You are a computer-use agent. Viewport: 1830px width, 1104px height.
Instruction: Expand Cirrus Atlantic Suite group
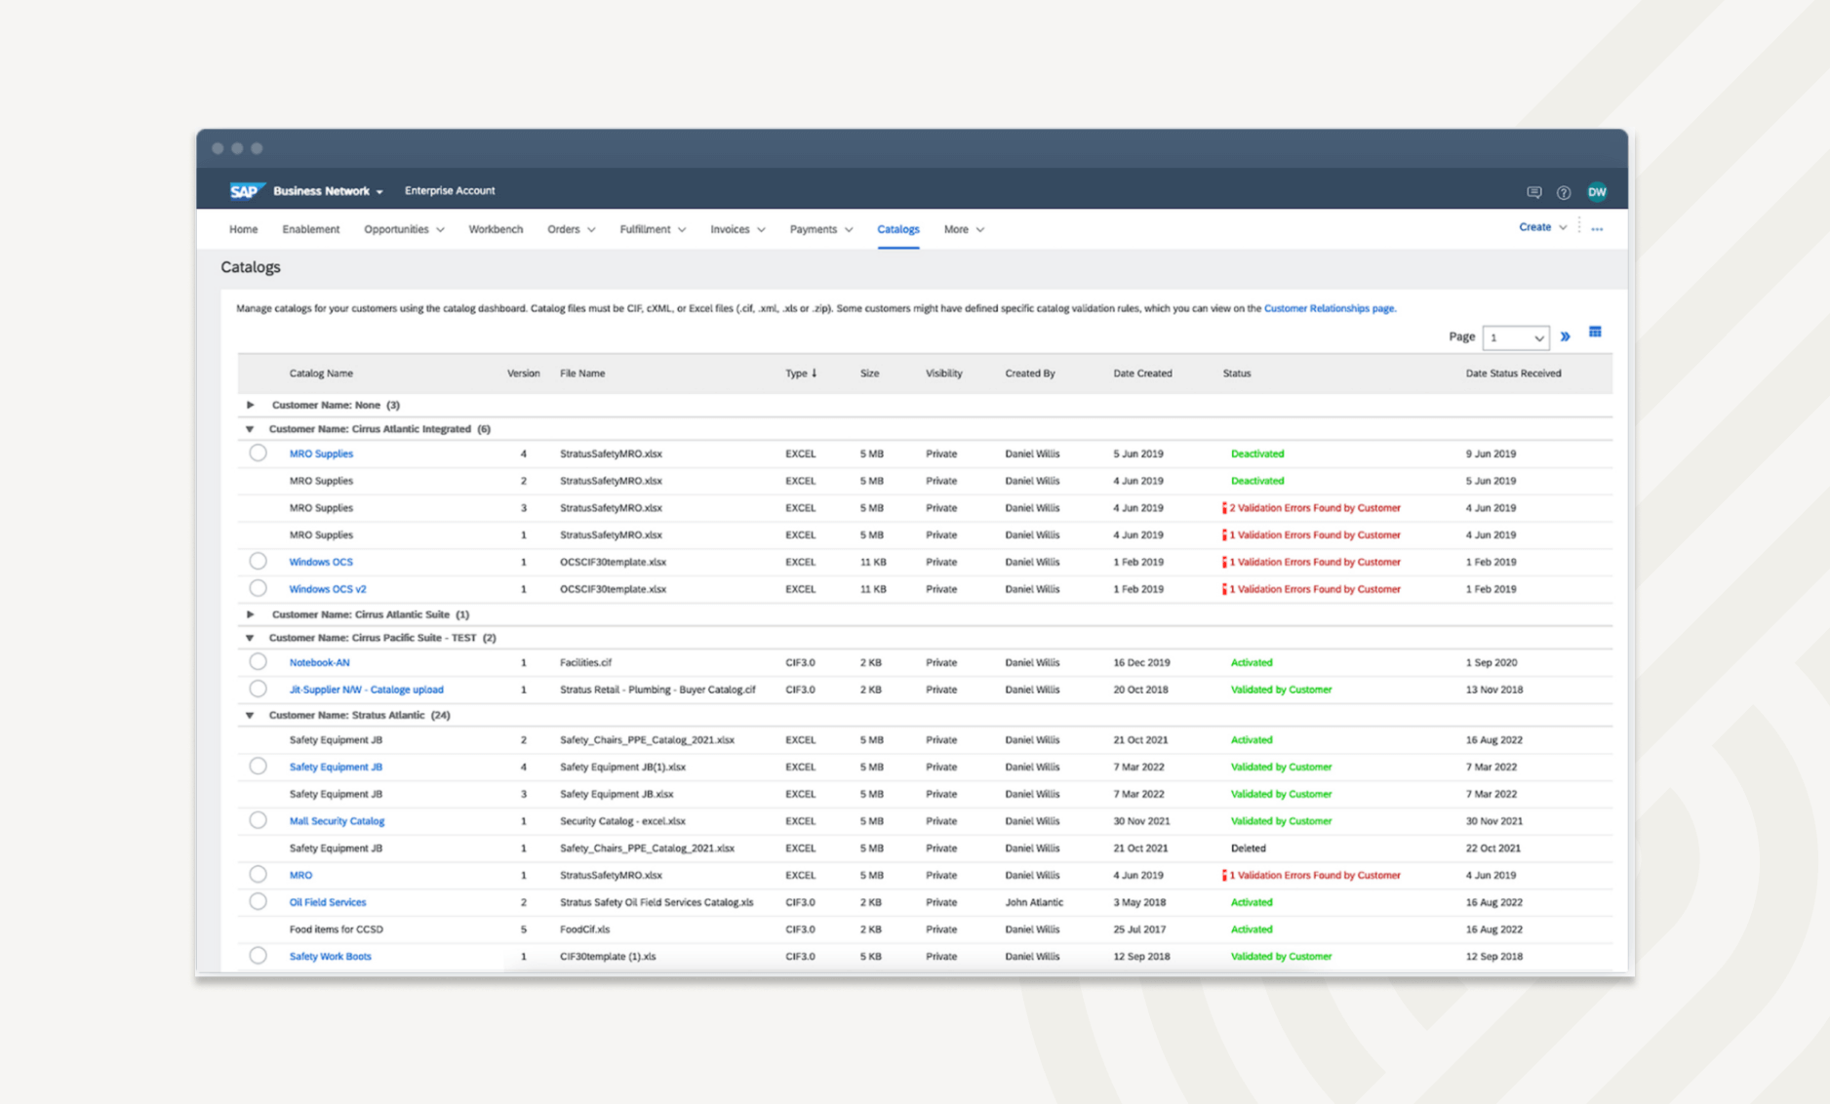pyautogui.click(x=251, y=614)
